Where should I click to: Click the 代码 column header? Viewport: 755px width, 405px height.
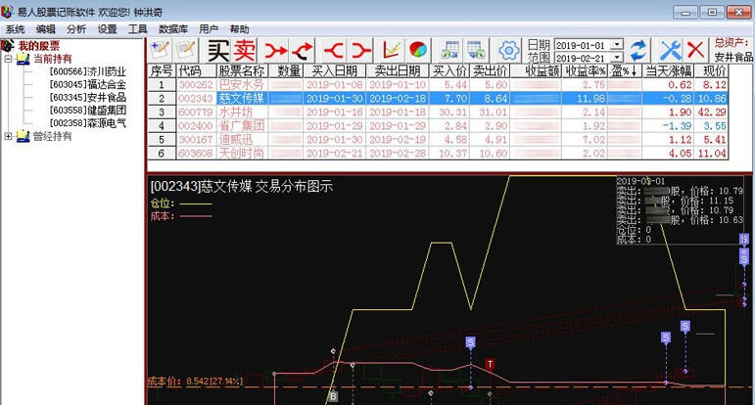click(196, 71)
